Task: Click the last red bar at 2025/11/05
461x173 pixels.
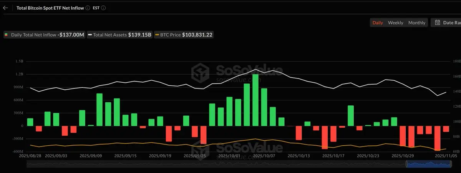Action: [446, 129]
